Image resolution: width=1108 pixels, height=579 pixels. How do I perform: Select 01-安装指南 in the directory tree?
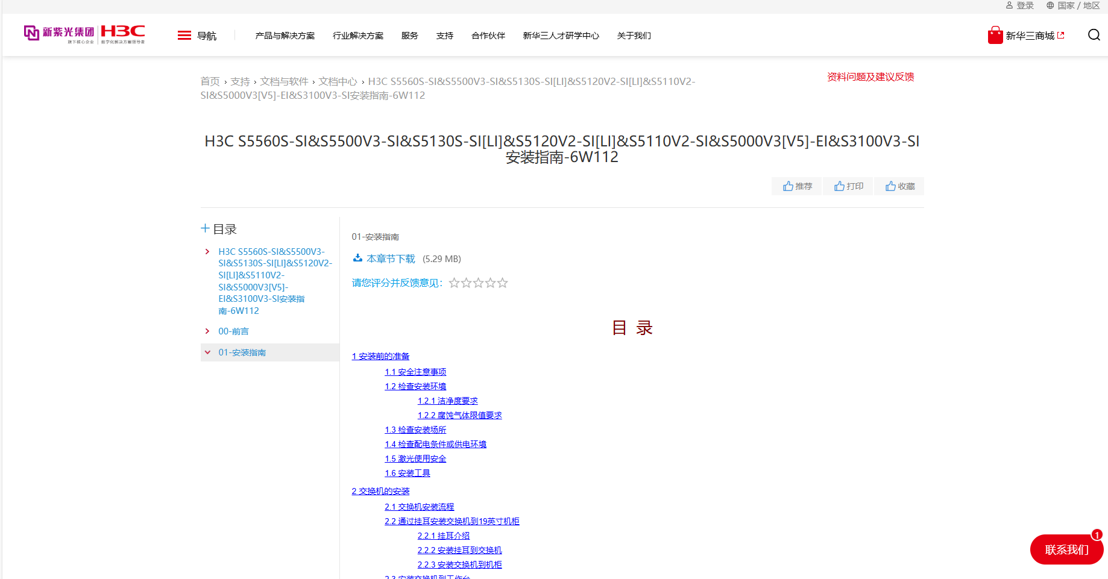[x=242, y=352]
